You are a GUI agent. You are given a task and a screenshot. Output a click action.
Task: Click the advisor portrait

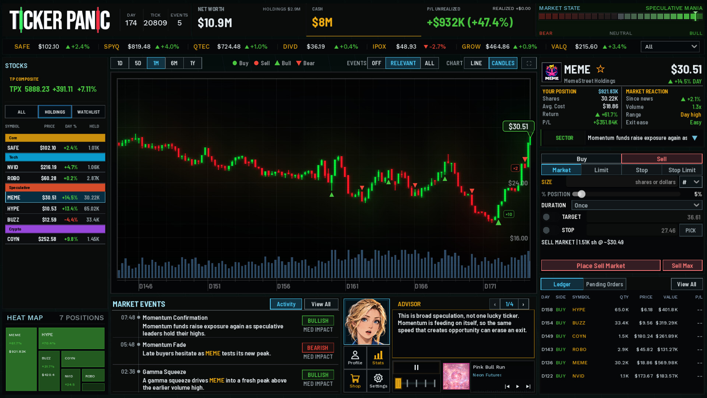[x=366, y=322]
